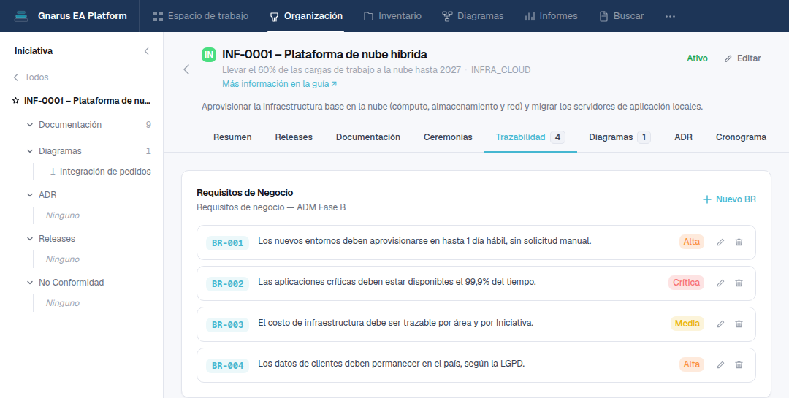Click the Editar button
The width and height of the screenshot is (789, 398).
pyautogui.click(x=743, y=58)
